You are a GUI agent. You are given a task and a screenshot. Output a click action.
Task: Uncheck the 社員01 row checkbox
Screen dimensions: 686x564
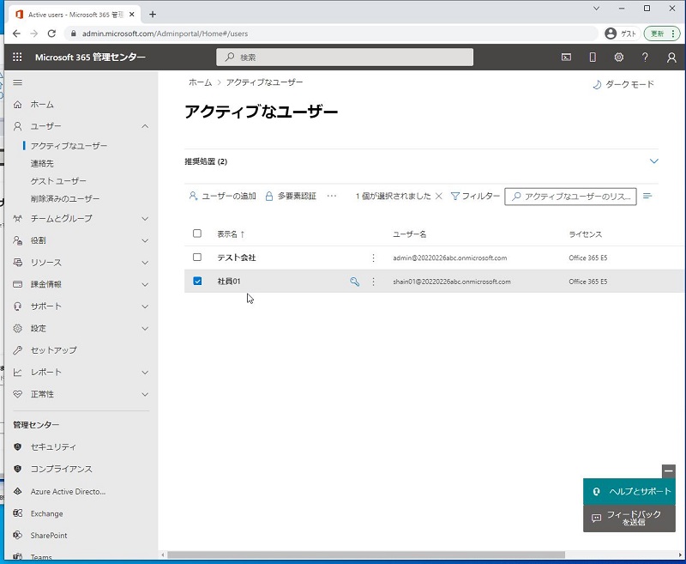(197, 281)
